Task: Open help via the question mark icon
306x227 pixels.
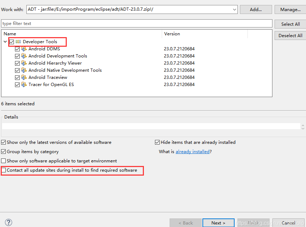Action: [9, 222]
